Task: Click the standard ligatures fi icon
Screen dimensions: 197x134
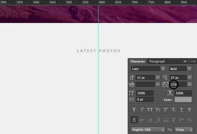Action: coord(134,120)
